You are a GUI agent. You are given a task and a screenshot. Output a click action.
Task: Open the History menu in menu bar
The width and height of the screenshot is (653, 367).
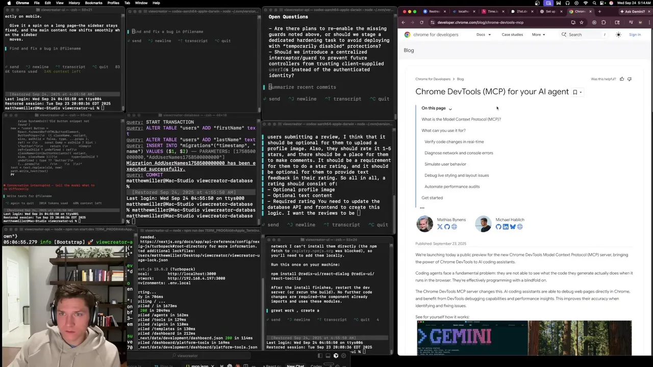(74, 3)
